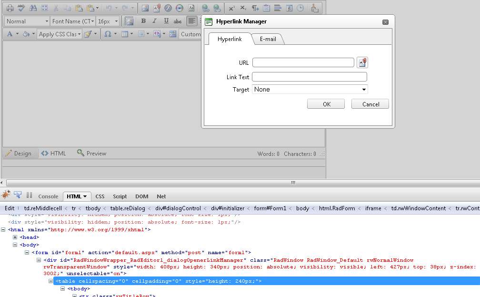Open the Font Name dropdown
This screenshot has height=297, width=480.
coord(73,21)
